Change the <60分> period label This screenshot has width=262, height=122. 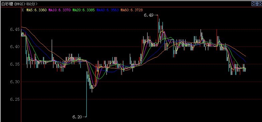click(x=32, y=4)
